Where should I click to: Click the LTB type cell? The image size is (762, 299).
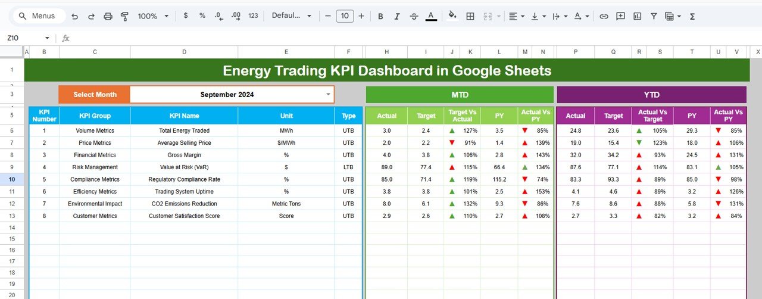(348, 167)
